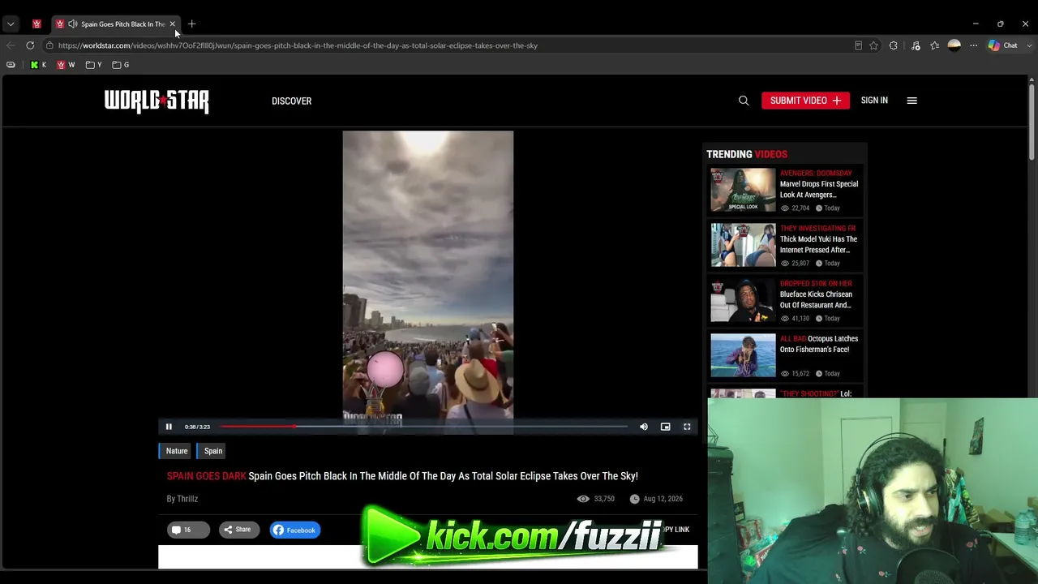Toggle picture-in-picture mode in the player
This screenshot has height=584, width=1038.
coord(665,427)
